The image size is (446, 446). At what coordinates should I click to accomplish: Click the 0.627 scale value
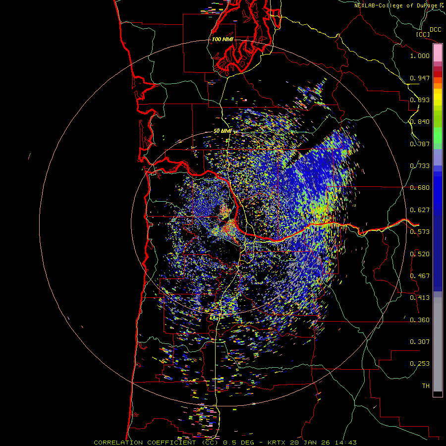click(420, 210)
